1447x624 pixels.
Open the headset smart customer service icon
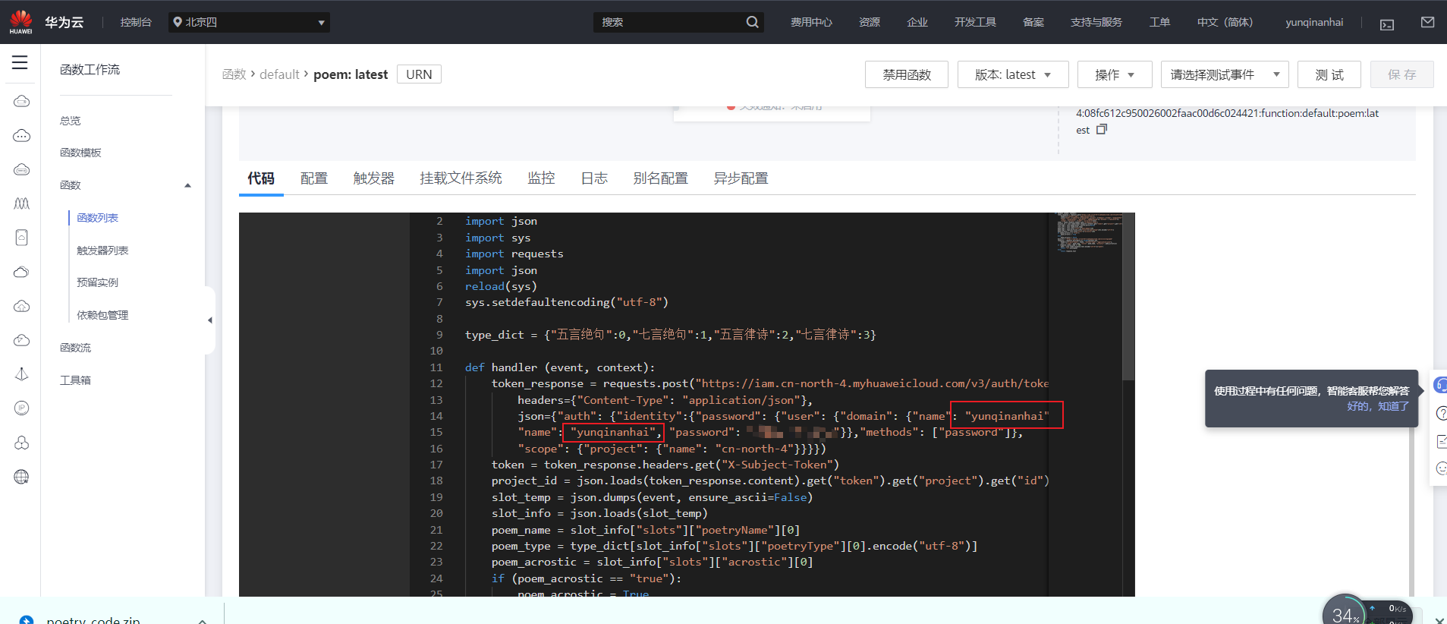(x=1439, y=385)
